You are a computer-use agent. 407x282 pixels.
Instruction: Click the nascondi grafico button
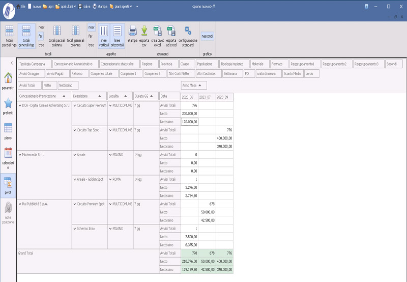point(207,36)
